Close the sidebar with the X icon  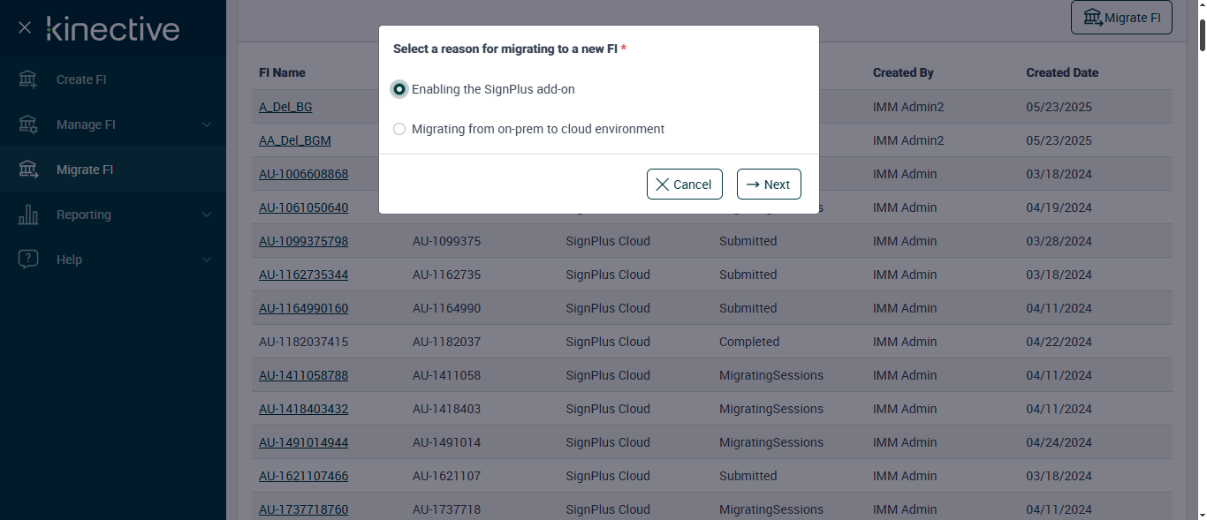click(x=25, y=28)
